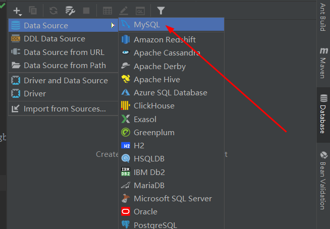Choose DDL Data Source
330x229 pixels.
pyautogui.click(x=63, y=39)
